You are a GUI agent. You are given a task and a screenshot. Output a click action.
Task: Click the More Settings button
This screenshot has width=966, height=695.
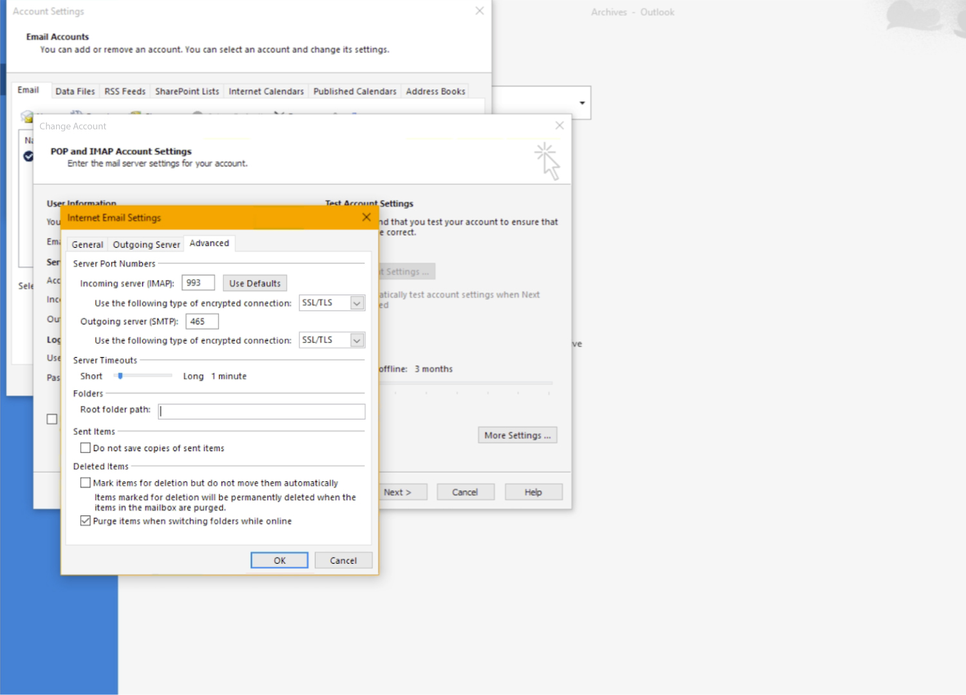click(517, 436)
